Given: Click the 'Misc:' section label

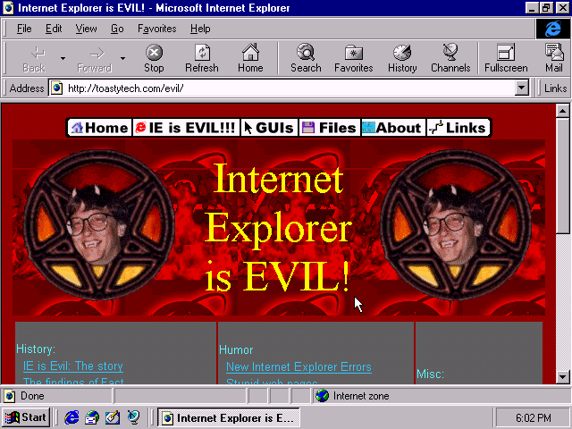Looking at the screenshot, I should click(x=430, y=374).
